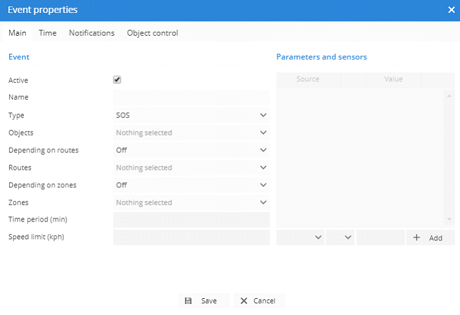Expand the Zones dropdown list

point(191,203)
